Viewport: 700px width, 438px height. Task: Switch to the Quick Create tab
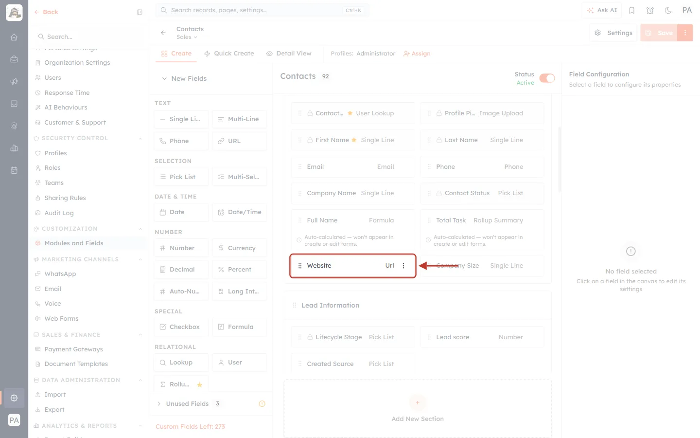(229, 54)
